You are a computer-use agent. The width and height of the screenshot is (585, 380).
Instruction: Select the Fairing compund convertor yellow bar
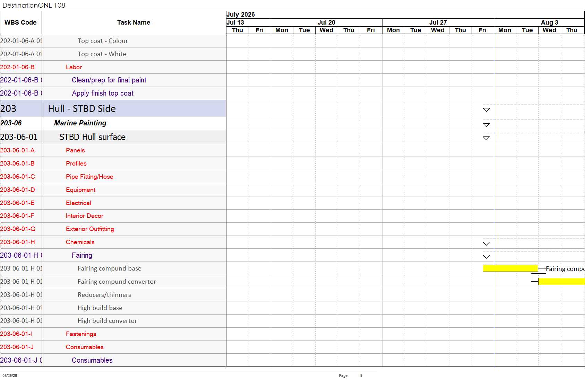coord(561,281)
